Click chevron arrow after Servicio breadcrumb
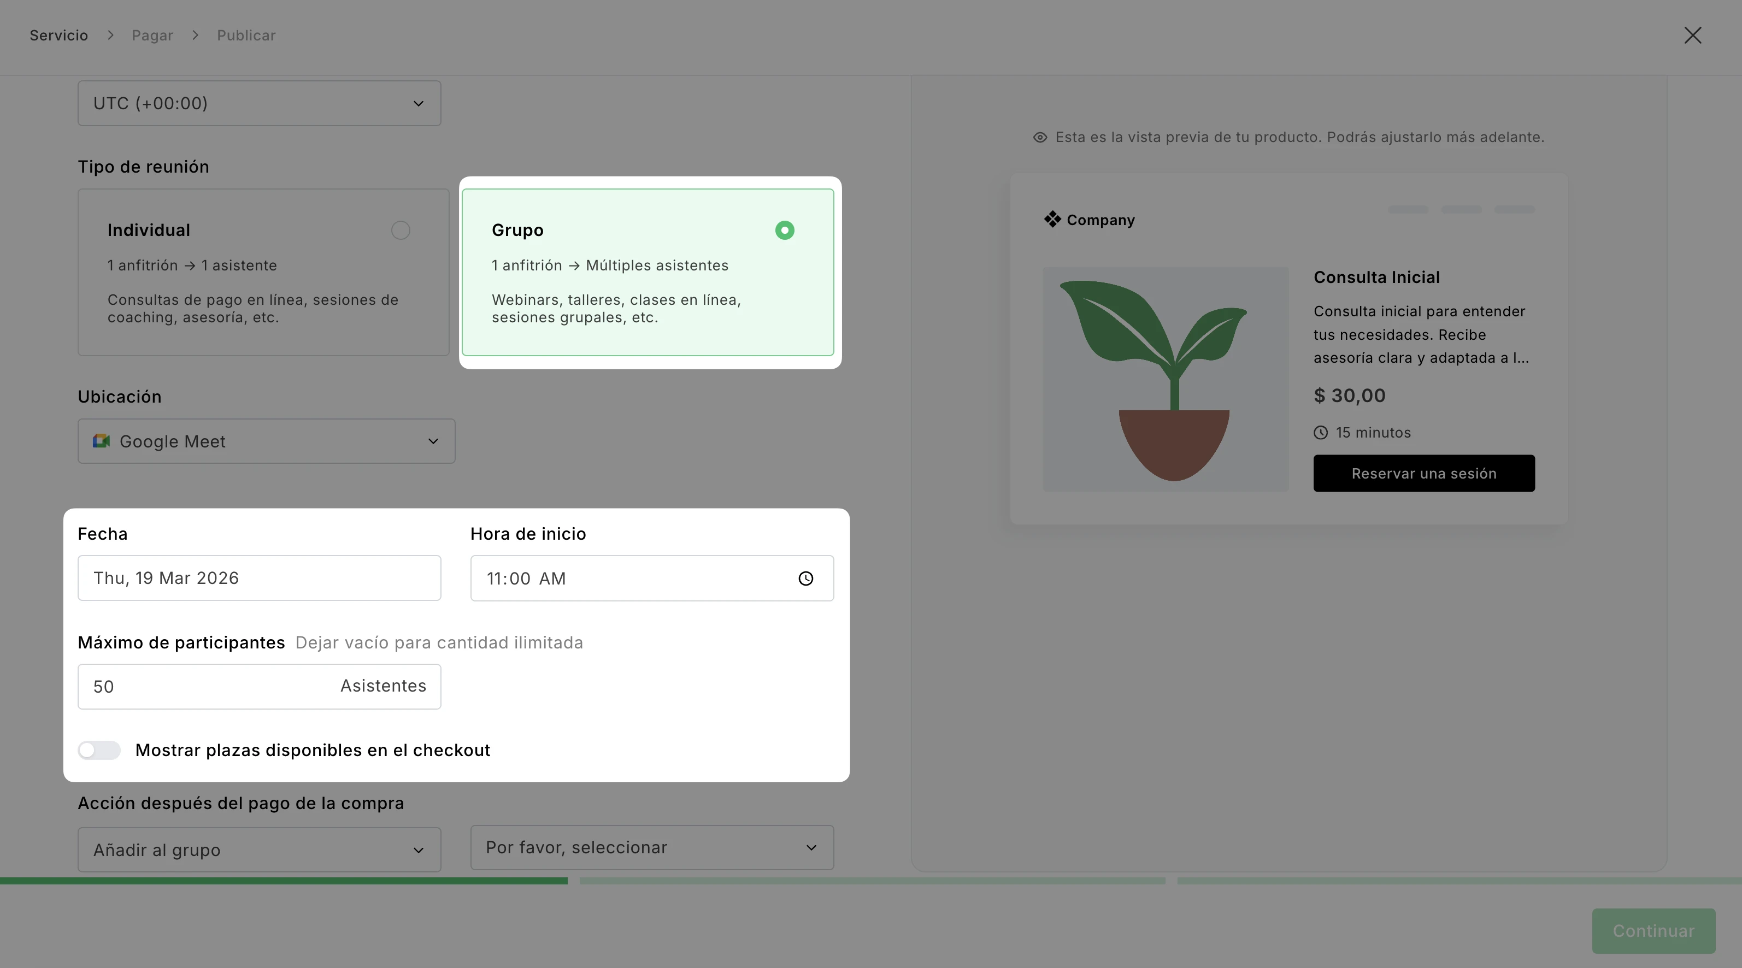1742x968 pixels. tap(110, 35)
